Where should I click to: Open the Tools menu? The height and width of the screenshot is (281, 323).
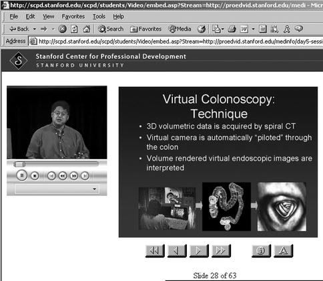(99, 17)
